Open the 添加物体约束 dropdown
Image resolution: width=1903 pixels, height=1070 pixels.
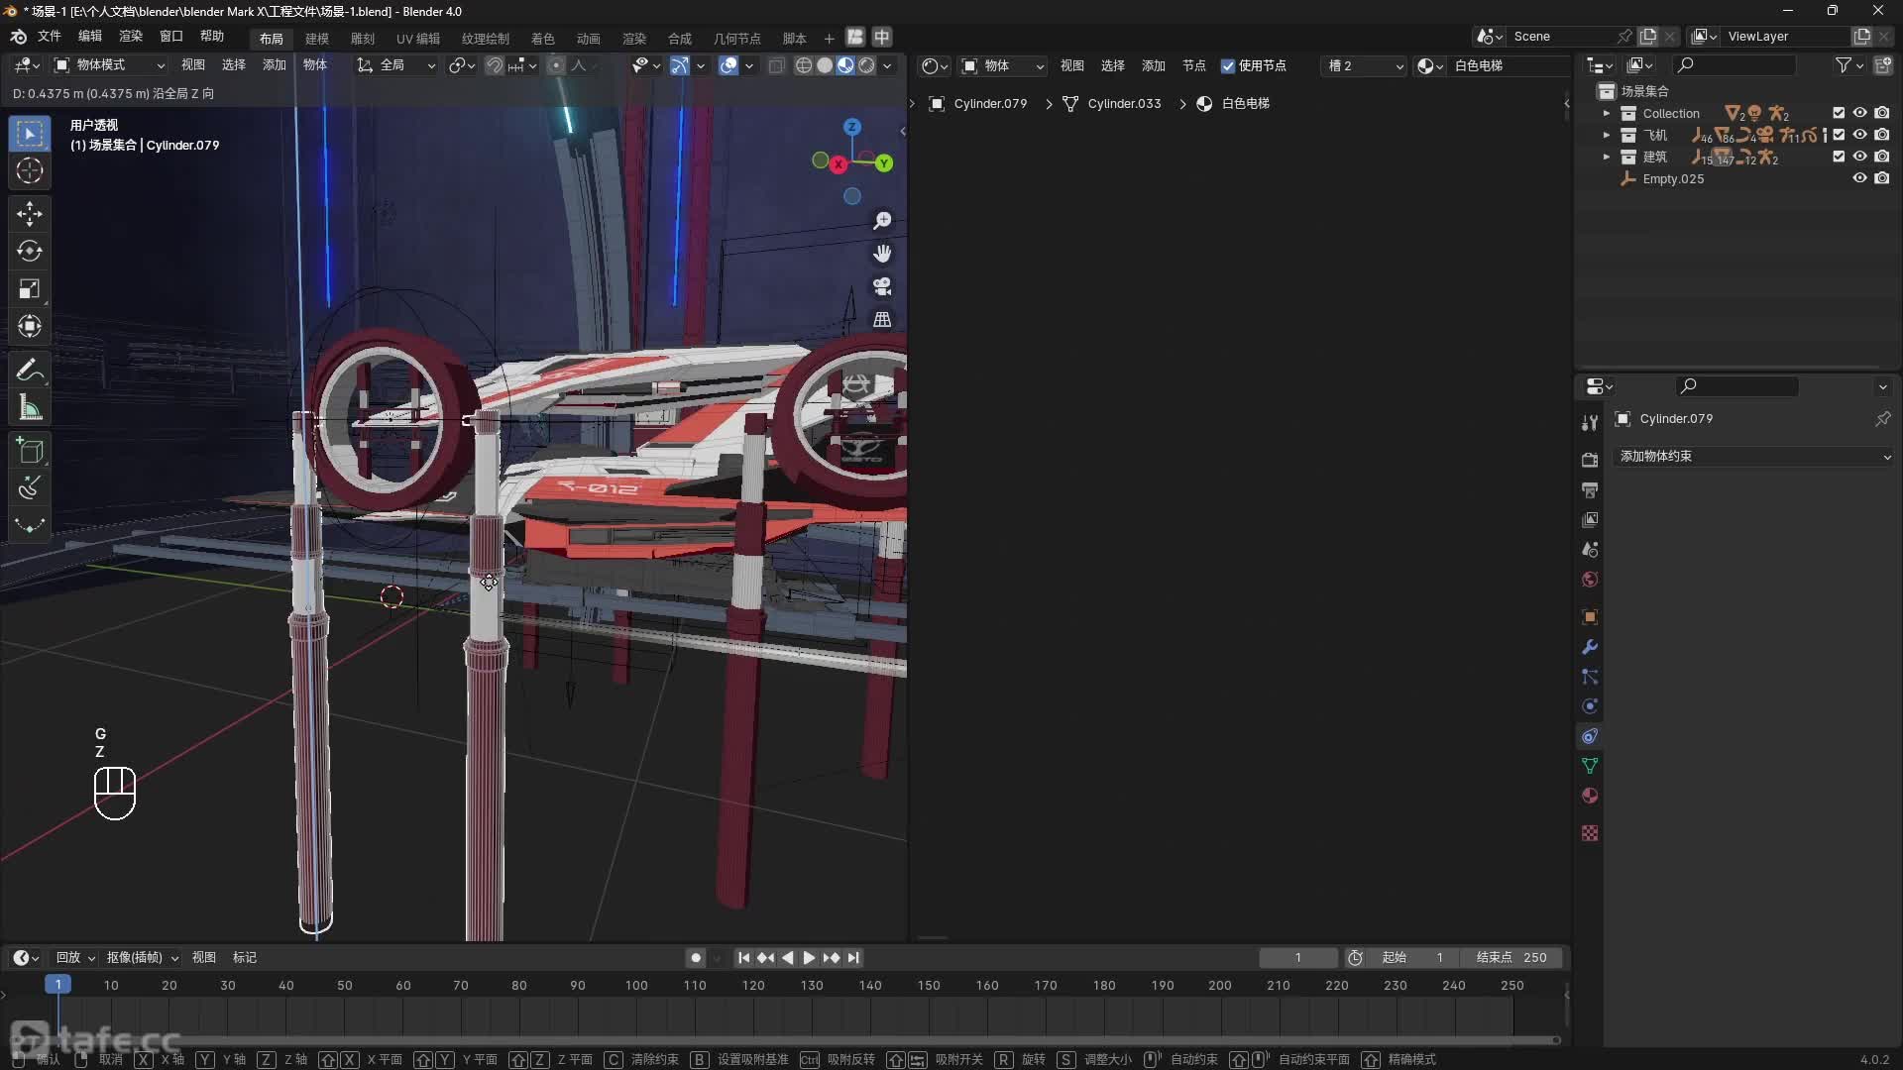[1754, 457]
